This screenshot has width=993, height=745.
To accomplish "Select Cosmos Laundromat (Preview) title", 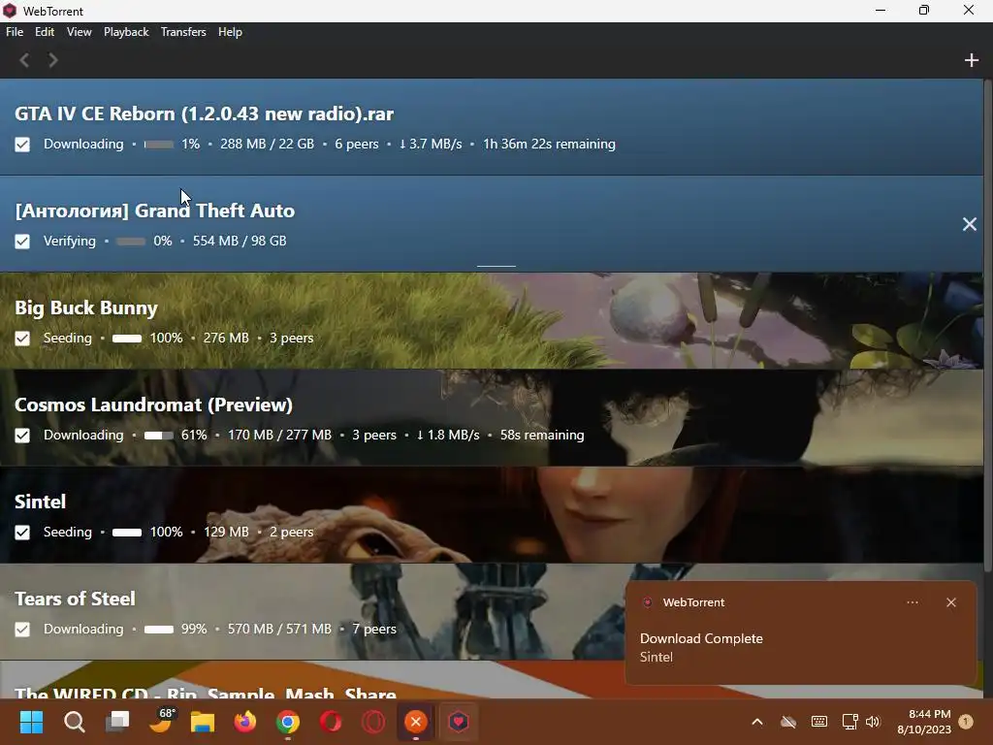I will point(153,405).
